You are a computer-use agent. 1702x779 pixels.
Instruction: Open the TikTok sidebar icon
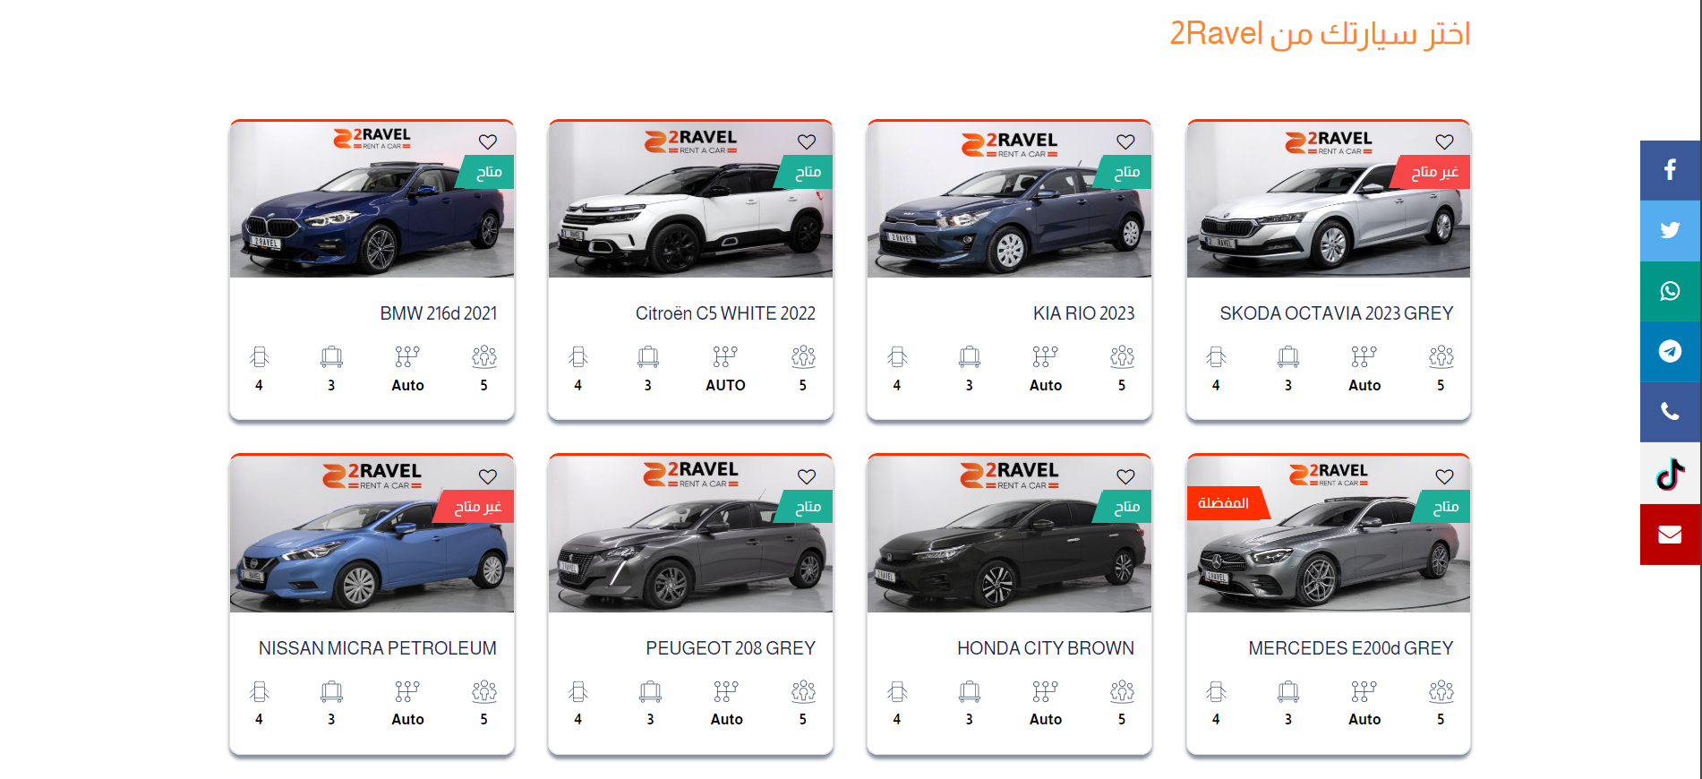click(x=1670, y=474)
